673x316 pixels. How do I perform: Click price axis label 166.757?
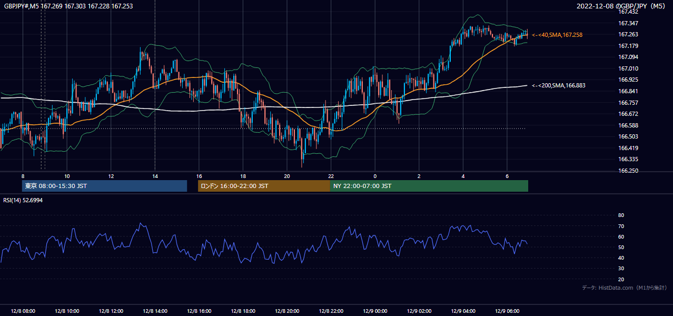pyautogui.click(x=628, y=103)
